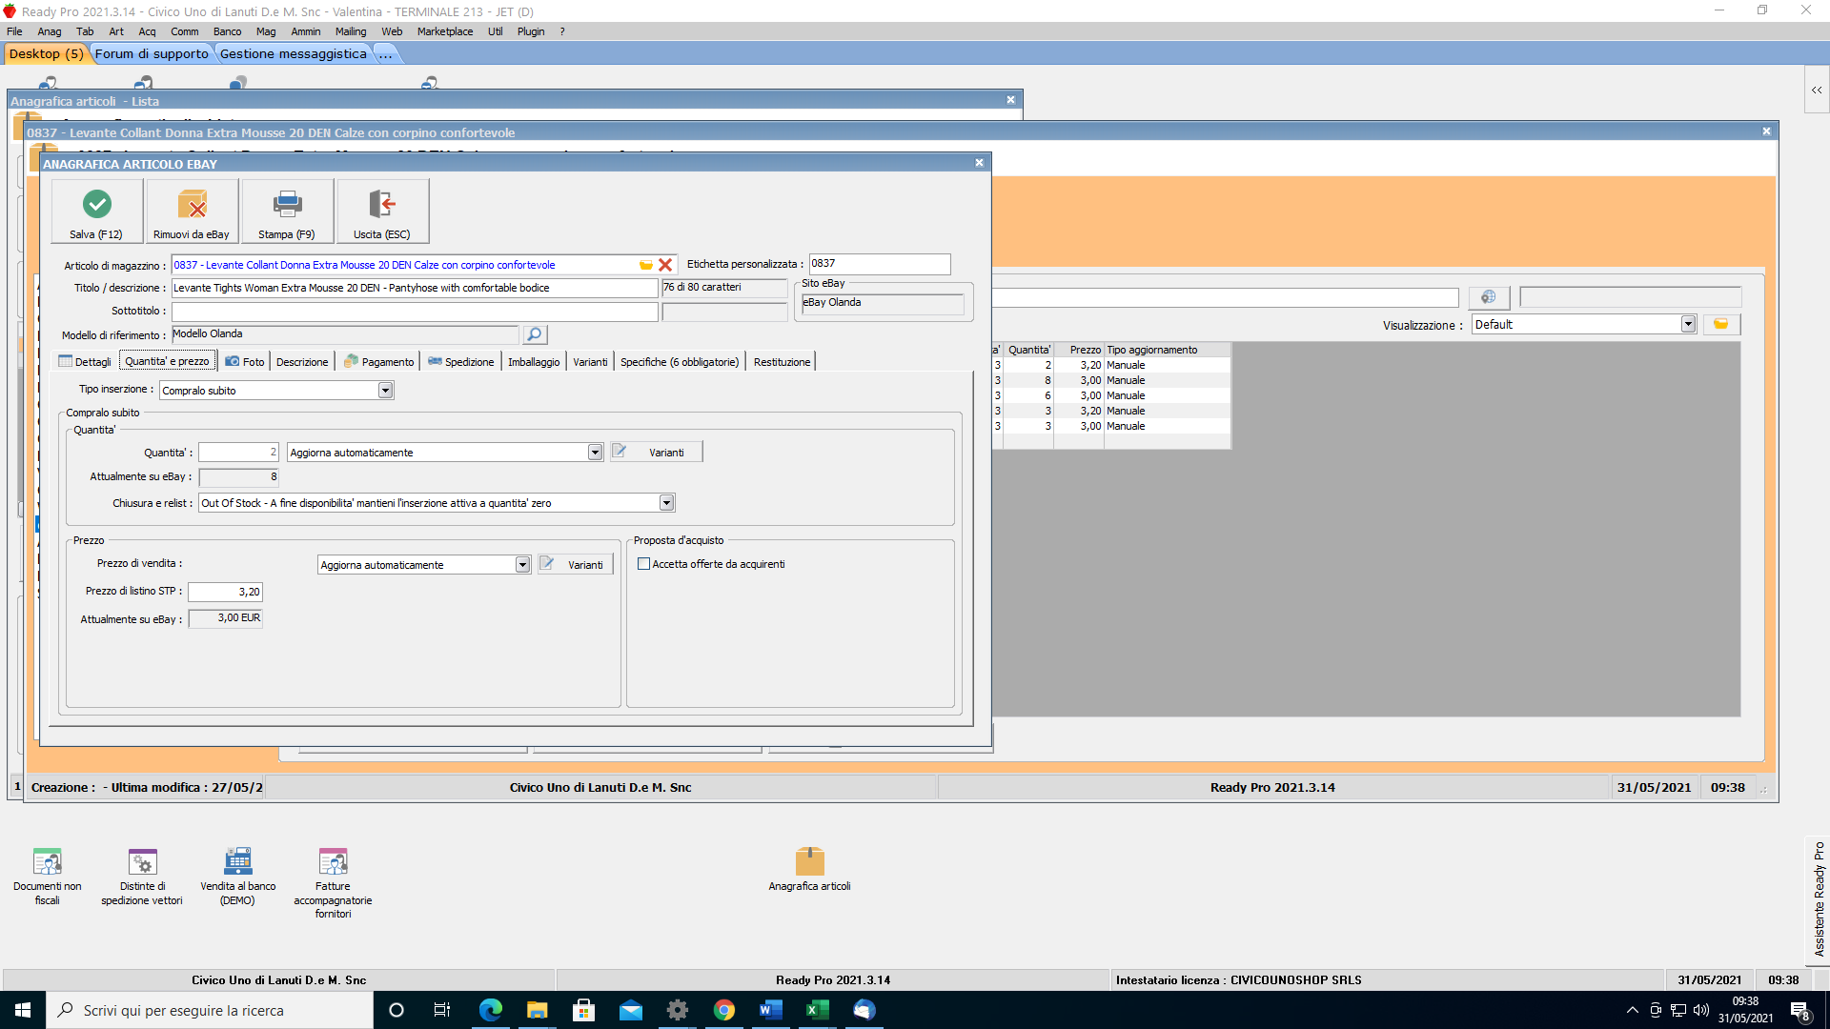Click Varianti edit button beside Quantita'
The width and height of the screenshot is (1830, 1029).
[657, 453]
